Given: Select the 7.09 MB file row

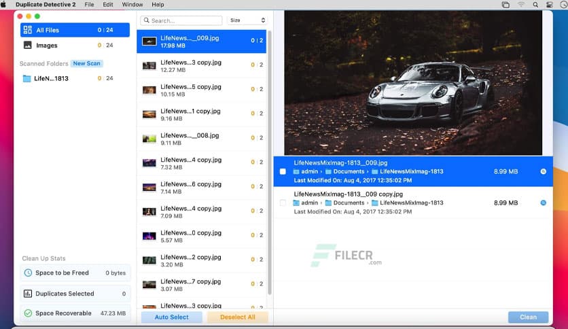Looking at the screenshot, I should click(x=201, y=212).
